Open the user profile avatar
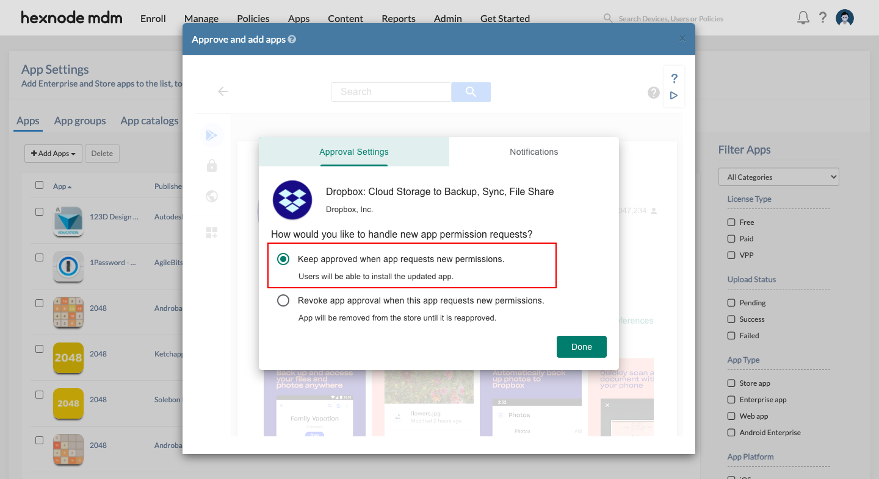 (845, 18)
